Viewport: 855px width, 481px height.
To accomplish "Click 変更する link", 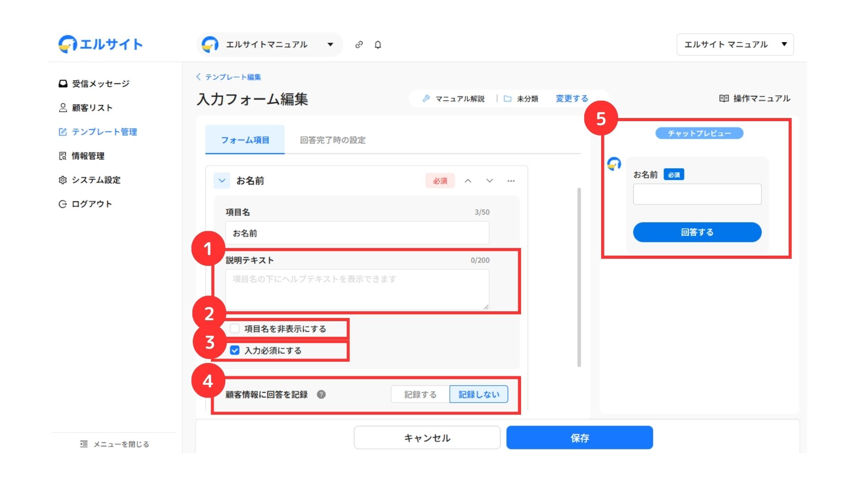I will [572, 98].
